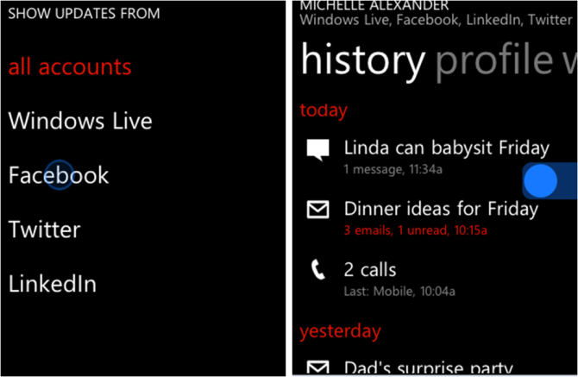Tap the 3 emails, 1 unread status line
The image size is (578, 377).
click(416, 230)
